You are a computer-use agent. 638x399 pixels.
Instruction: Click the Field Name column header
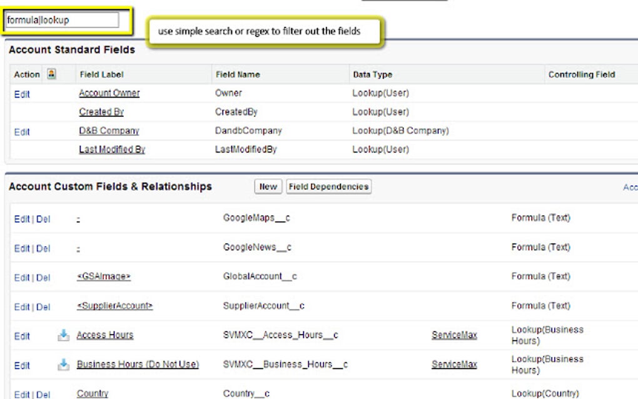(238, 74)
